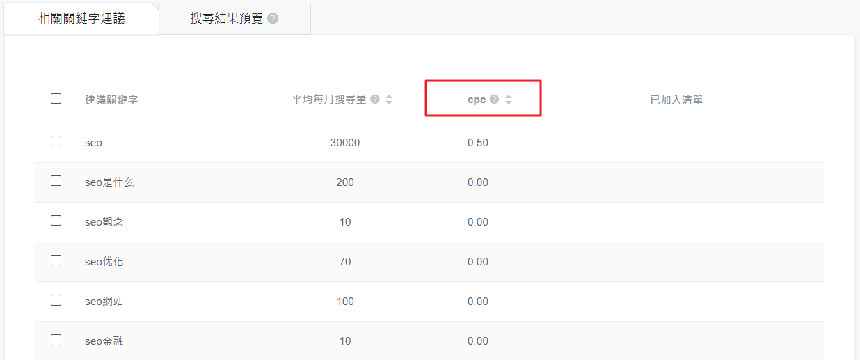Sort by 平均每月搜尋量 using sort arrows
The height and width of the screenshot is (360, 860).
[389, 100]
